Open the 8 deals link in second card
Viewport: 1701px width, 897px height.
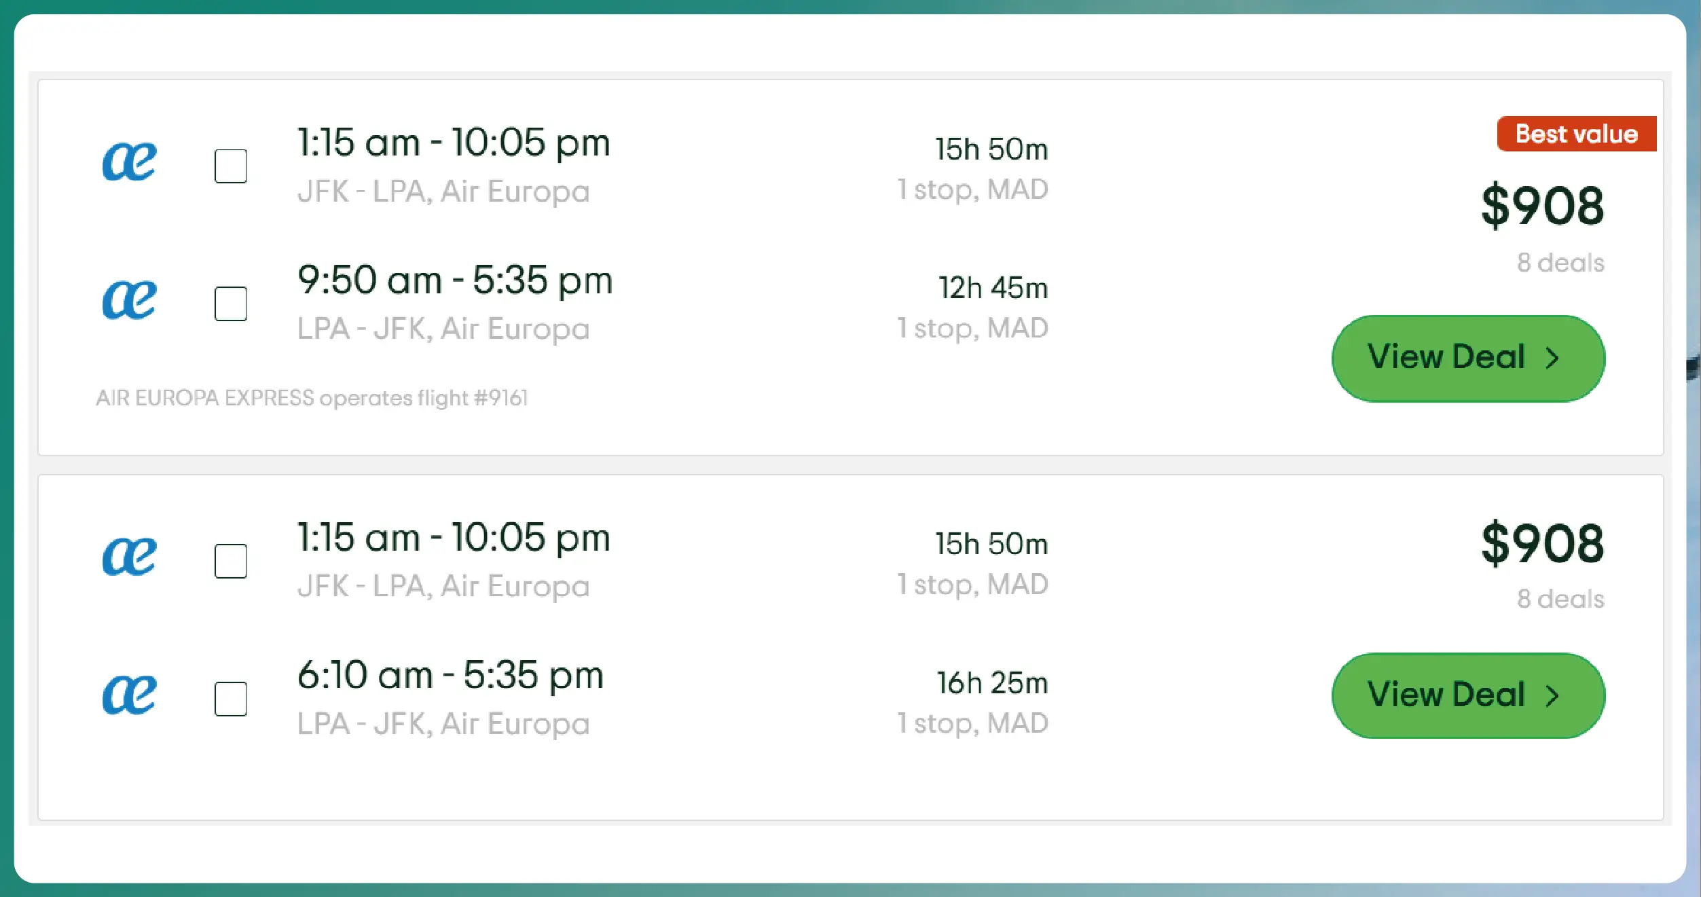pos(1560,599)
